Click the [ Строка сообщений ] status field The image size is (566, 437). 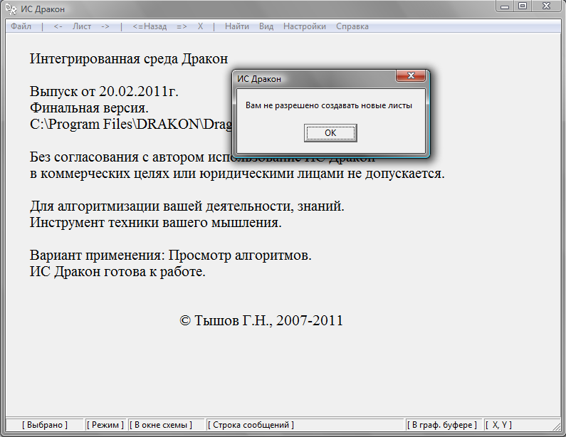tap(251, 425)
